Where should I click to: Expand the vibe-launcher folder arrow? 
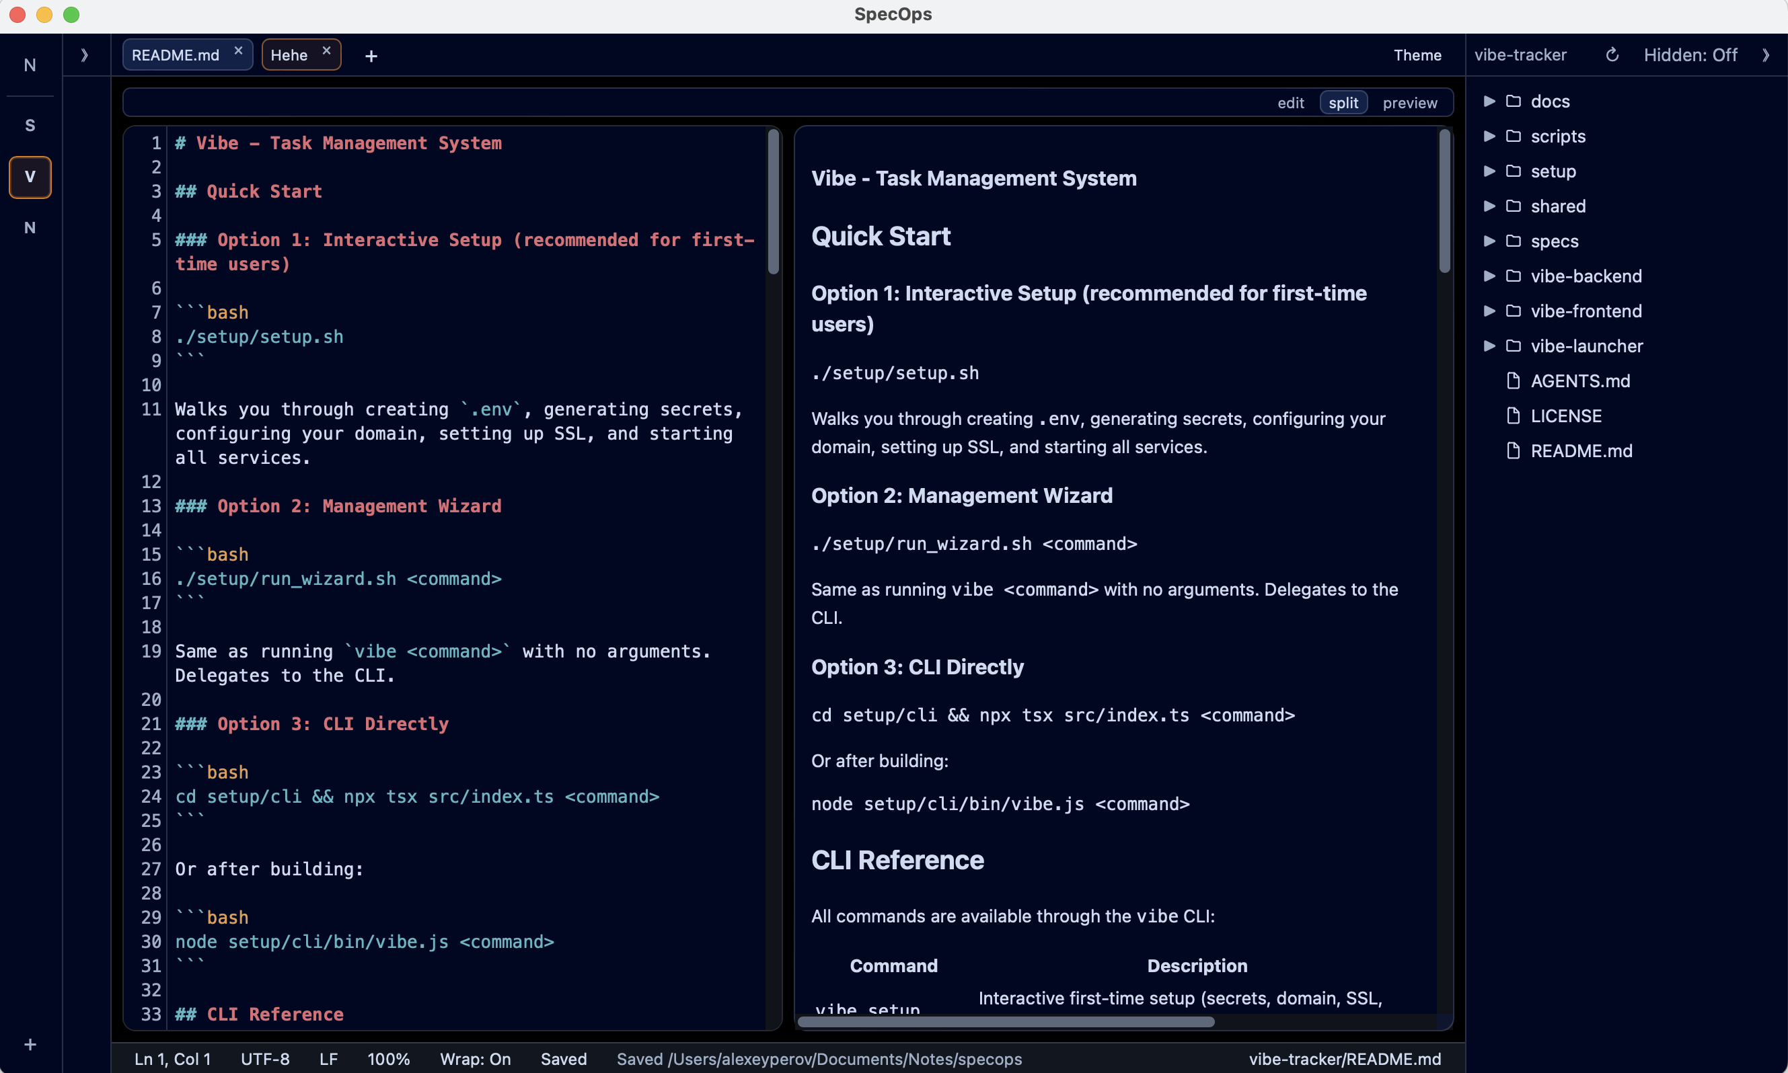[1489, 346]
